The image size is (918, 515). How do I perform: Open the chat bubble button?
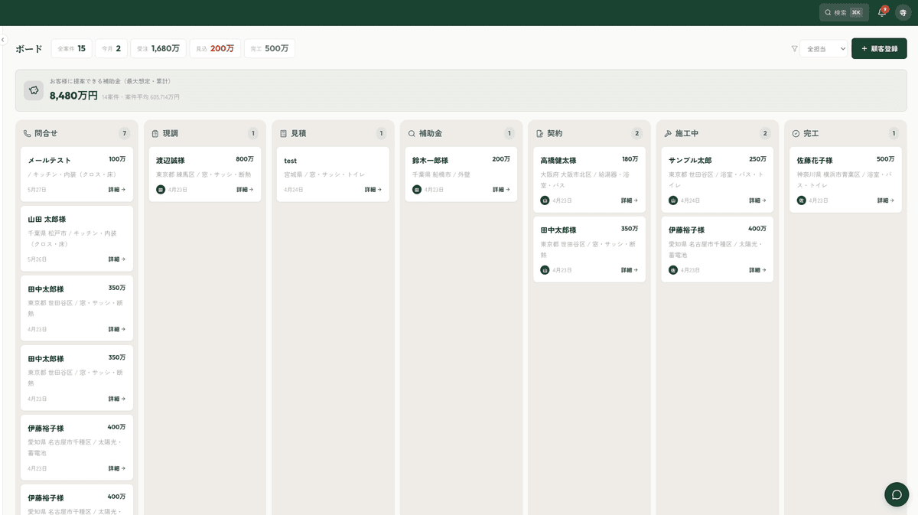(x=897, y=494)
